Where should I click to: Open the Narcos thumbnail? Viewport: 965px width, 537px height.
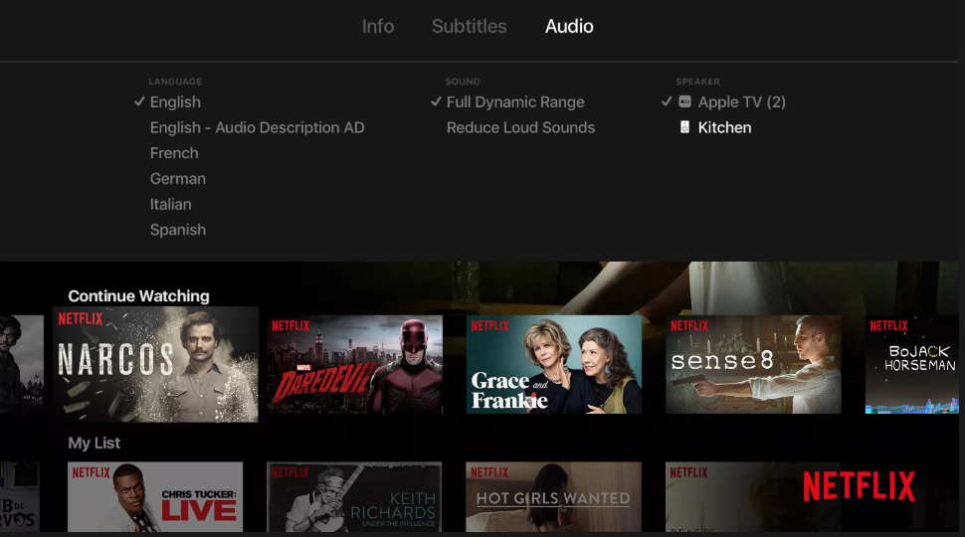pyautogui.click(x=155, y=364)
